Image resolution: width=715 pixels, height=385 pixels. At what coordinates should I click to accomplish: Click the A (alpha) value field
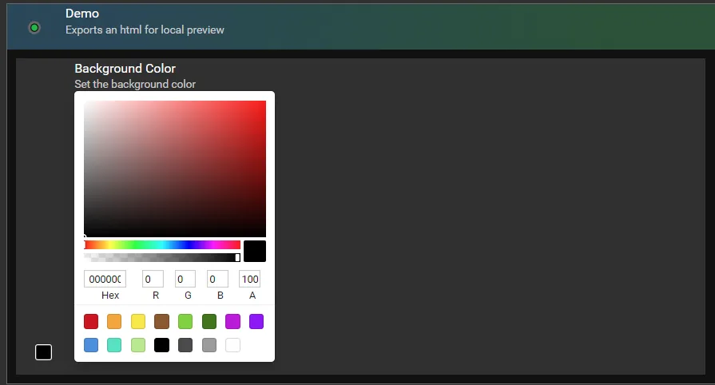tap(250, 279)
